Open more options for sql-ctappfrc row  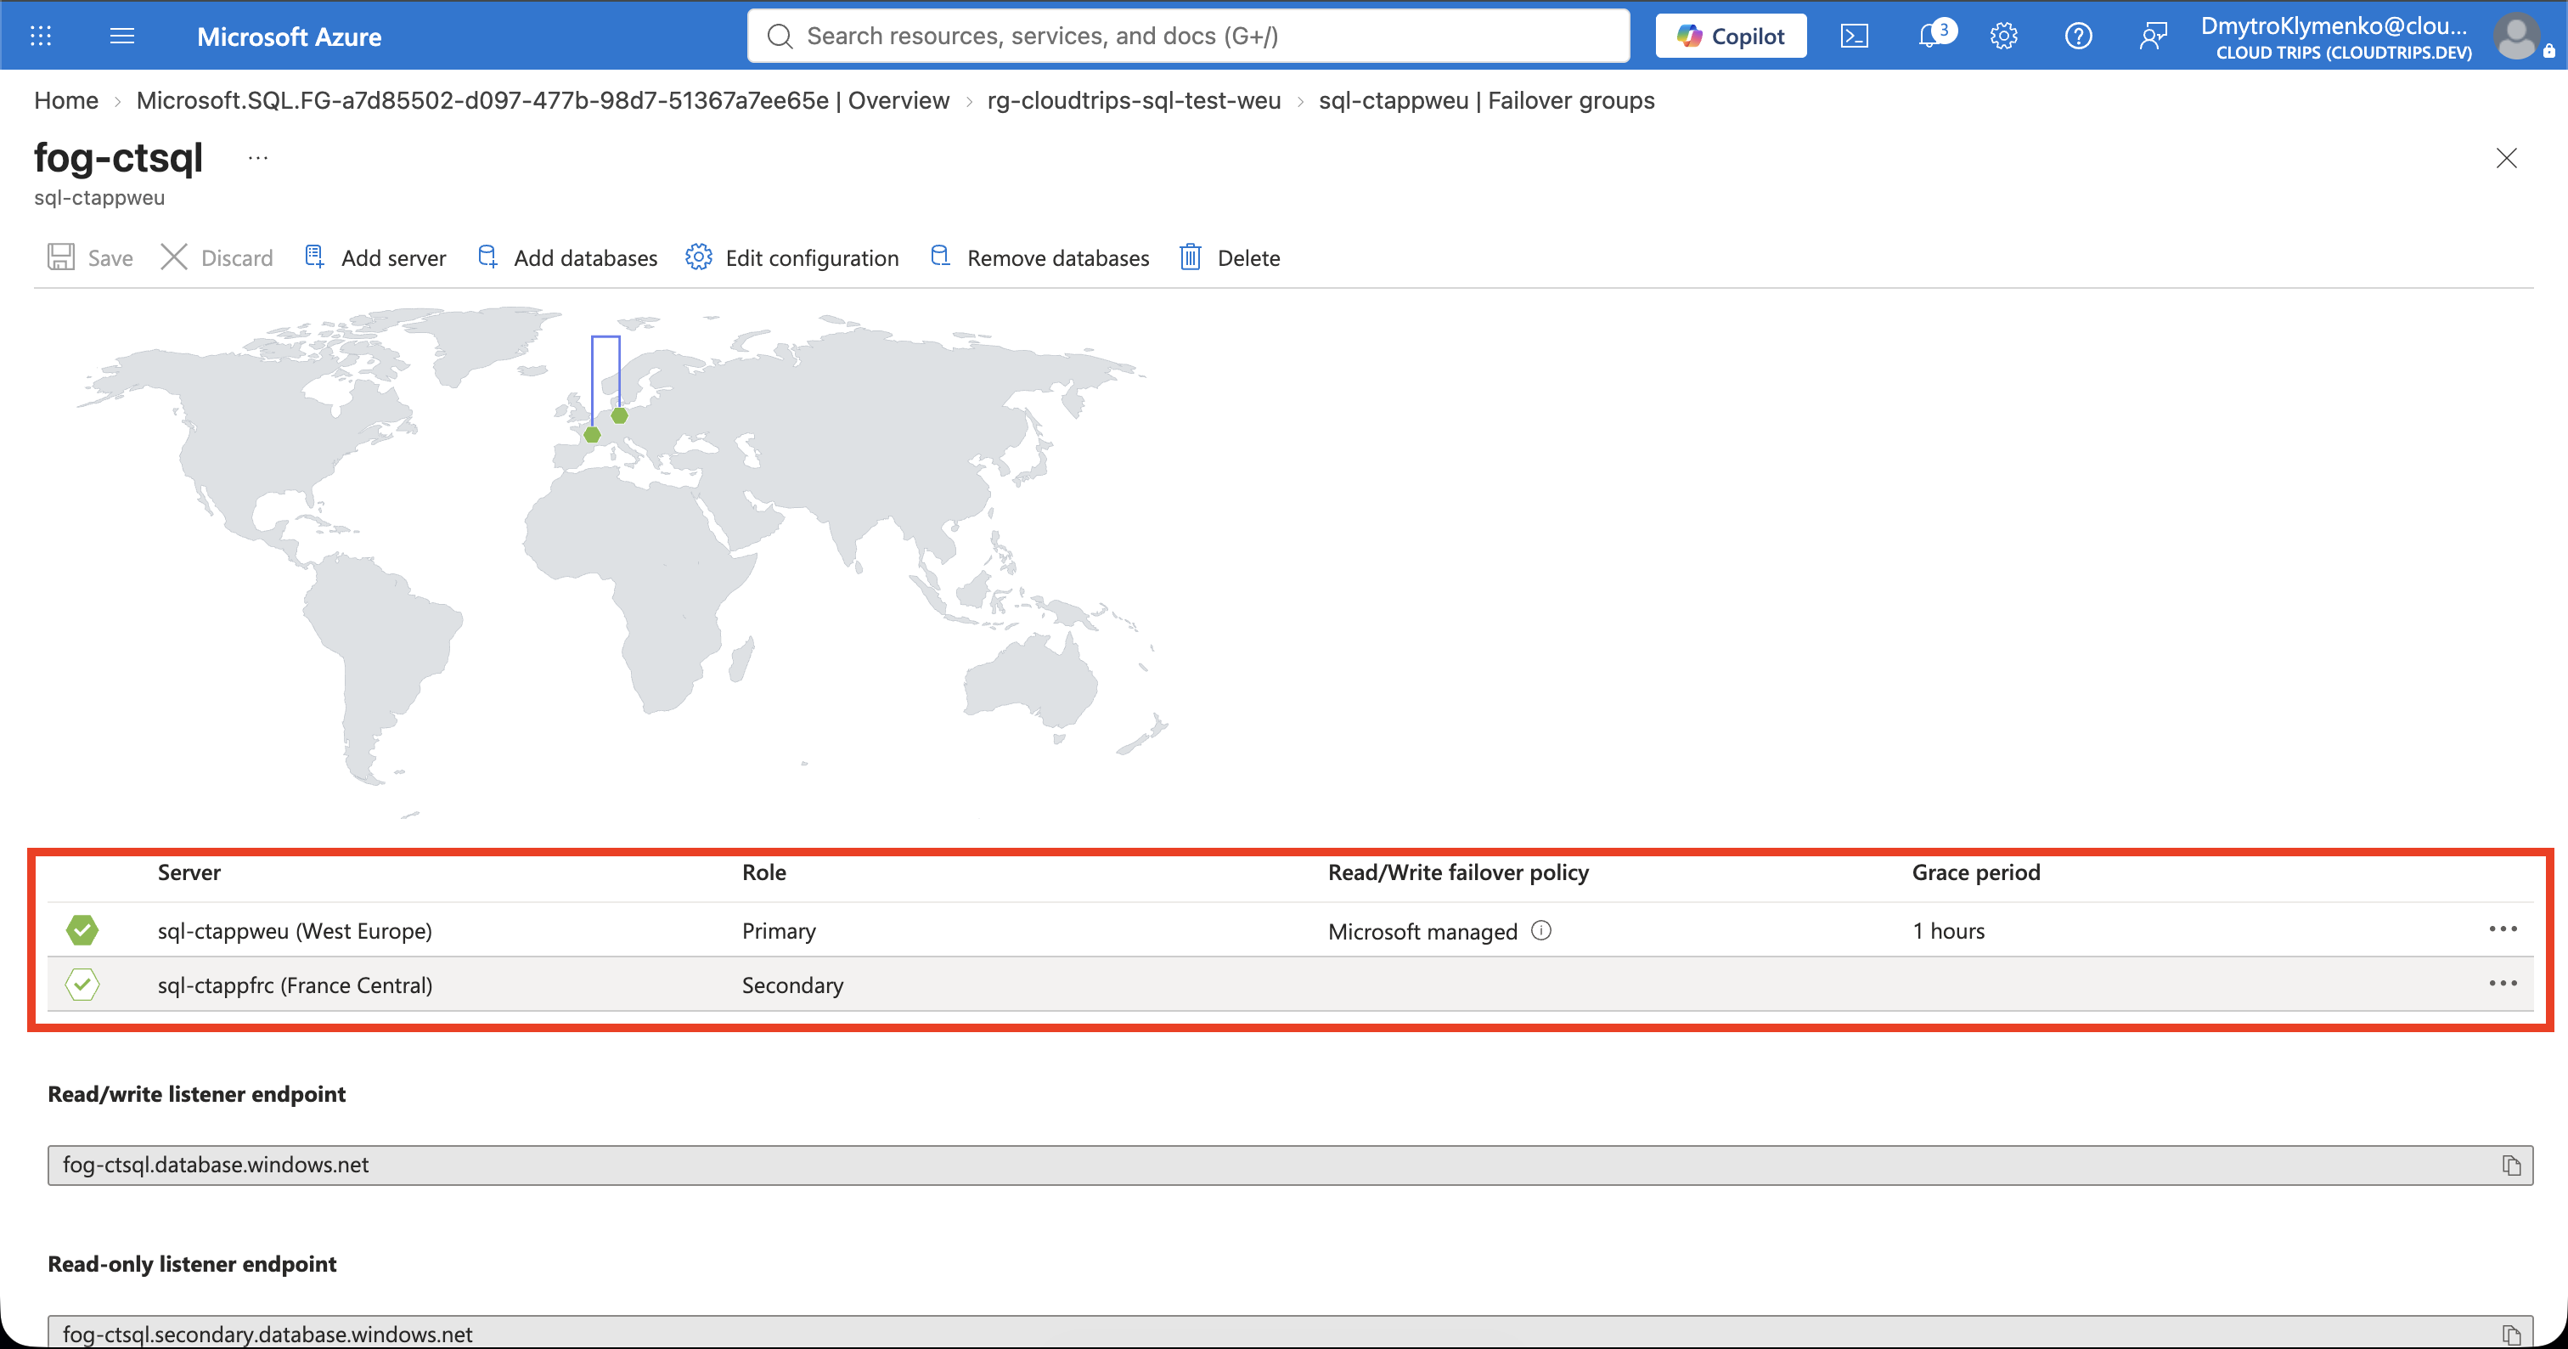pyautogui.click(x=2503, y=983)
